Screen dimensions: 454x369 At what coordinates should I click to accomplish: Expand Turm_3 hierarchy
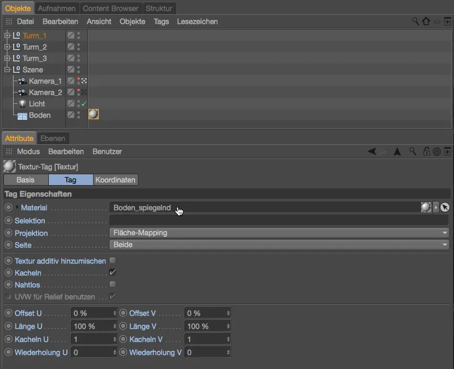pos(7,58)
